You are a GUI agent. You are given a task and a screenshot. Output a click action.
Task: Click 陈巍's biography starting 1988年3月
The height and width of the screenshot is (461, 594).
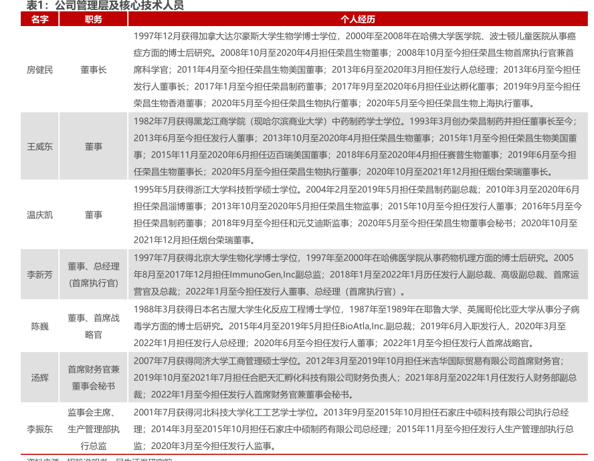coord(357,326)
